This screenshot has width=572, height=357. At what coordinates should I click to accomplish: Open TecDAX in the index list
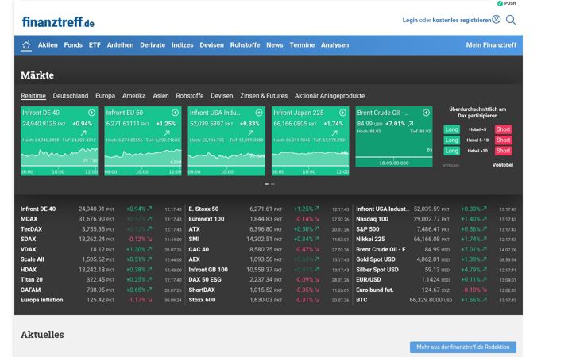point(31,229)
